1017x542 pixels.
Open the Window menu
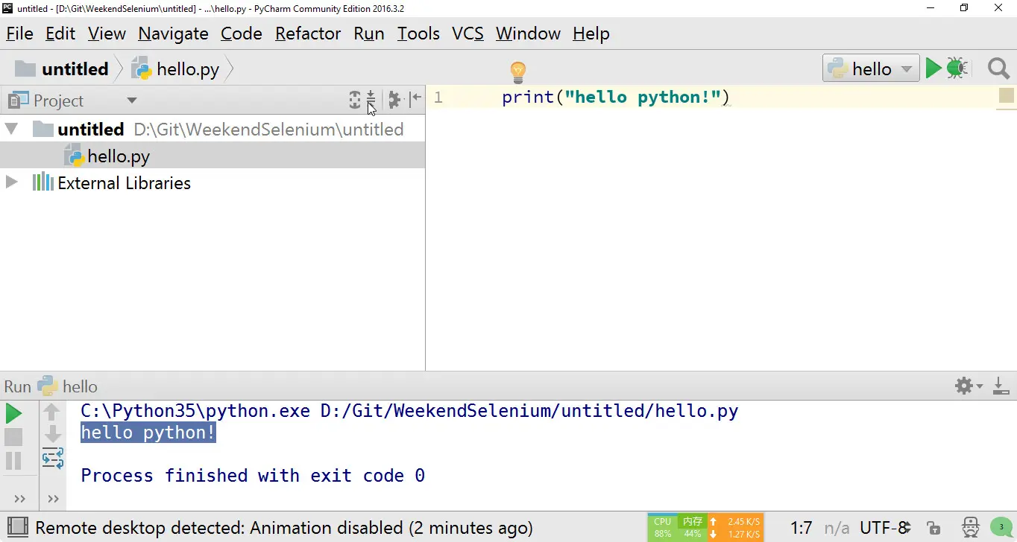click(528, 34)
